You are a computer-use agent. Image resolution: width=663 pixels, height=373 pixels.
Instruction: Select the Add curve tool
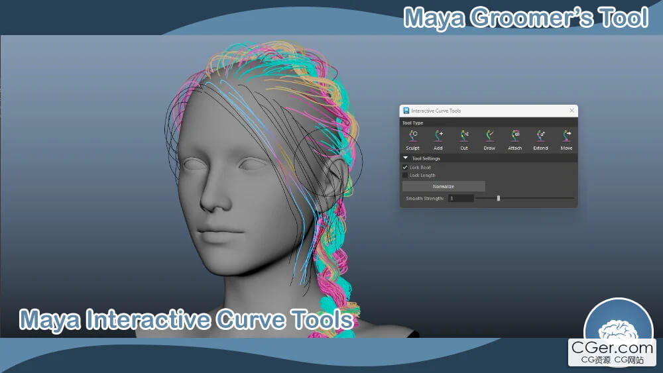pos(438,140)
